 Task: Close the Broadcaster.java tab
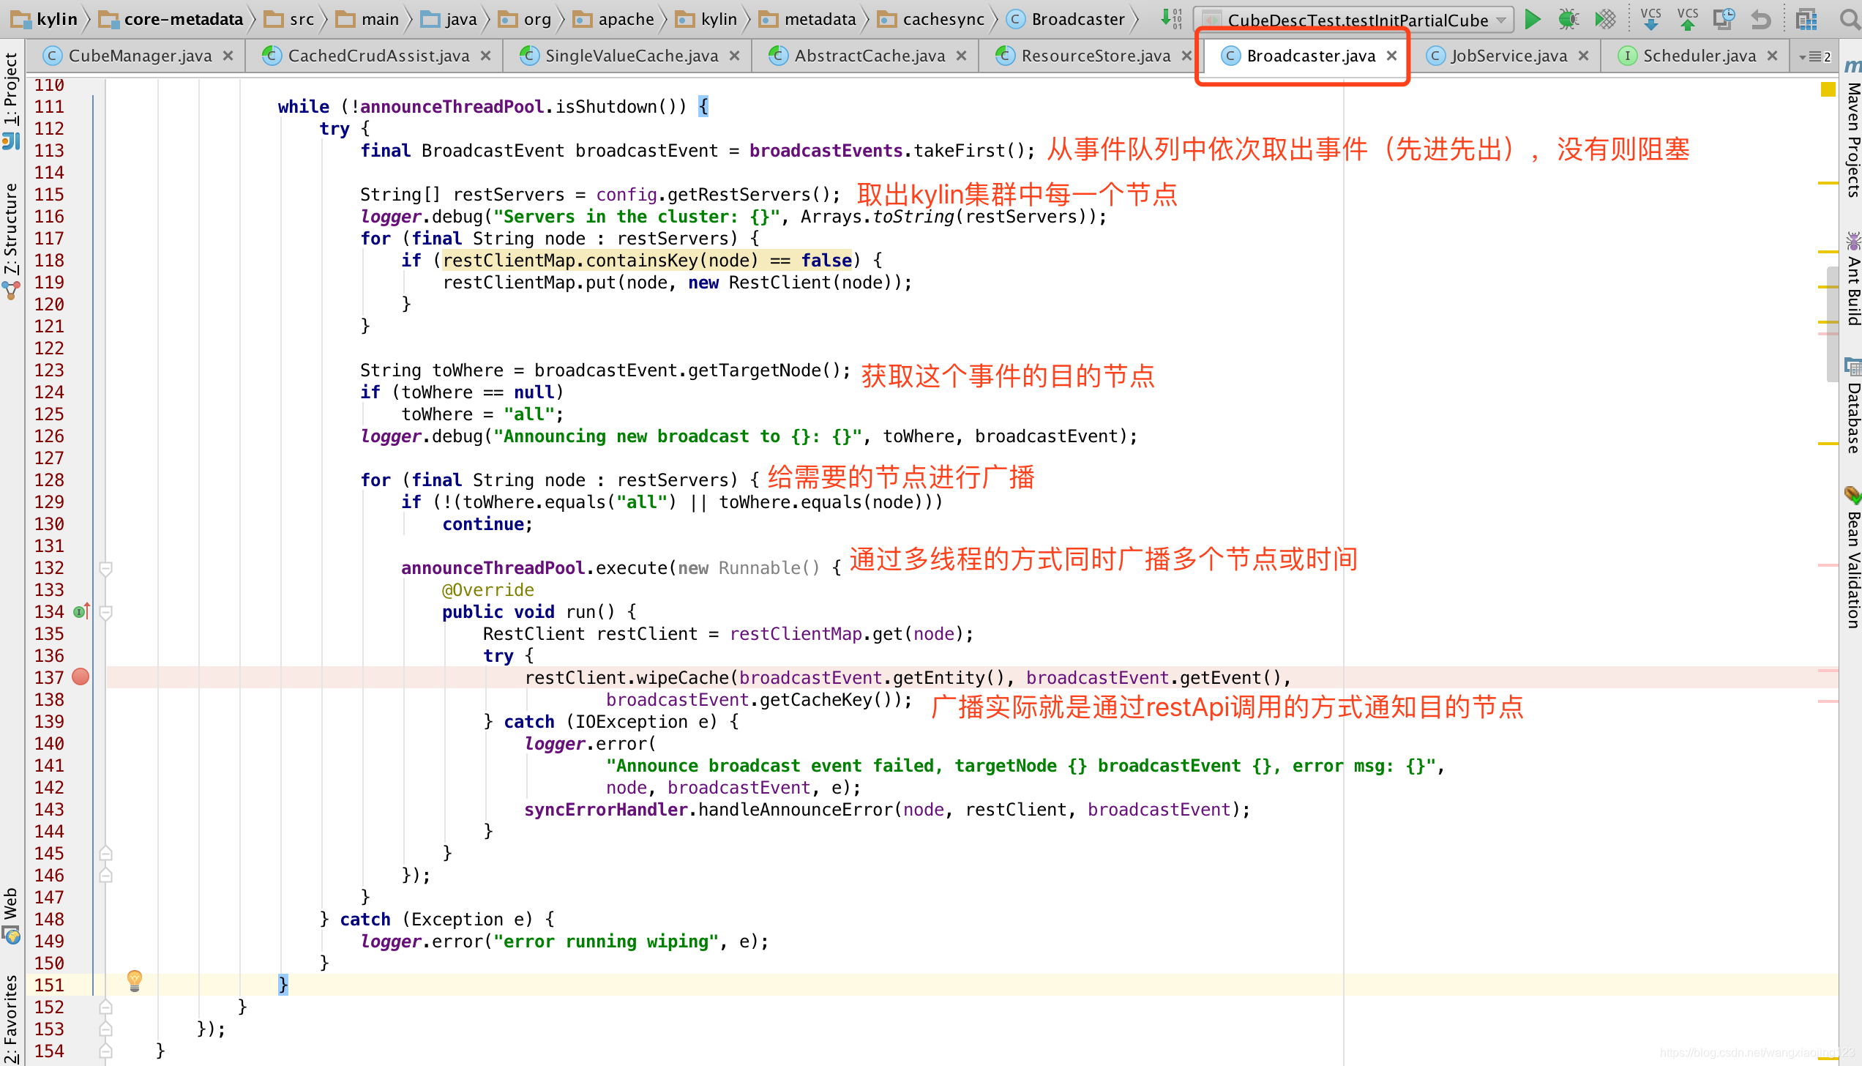tap(1391, 56)
